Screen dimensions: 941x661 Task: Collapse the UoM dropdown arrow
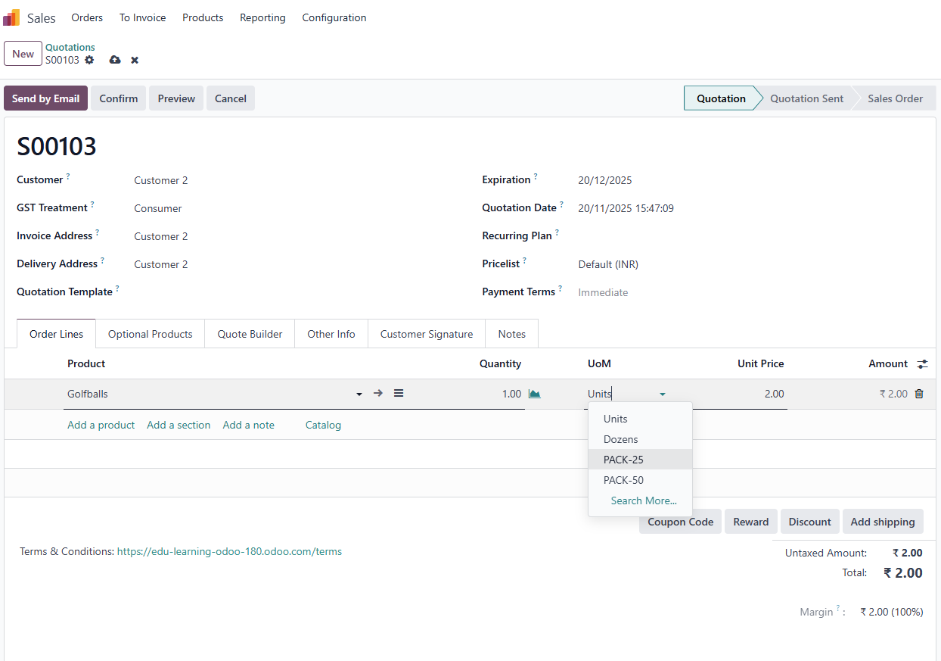[x=663, y=394]
